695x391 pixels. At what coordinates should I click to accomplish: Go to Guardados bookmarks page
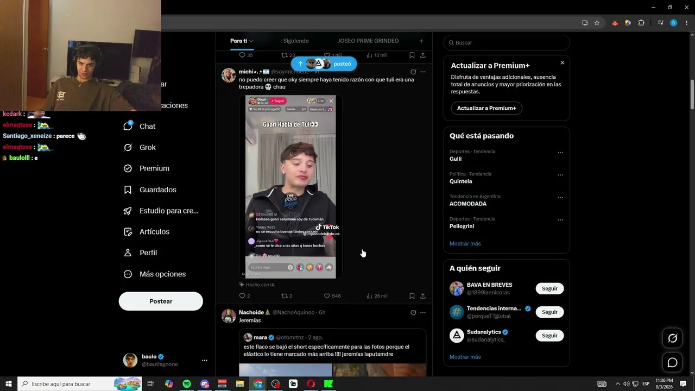pos(150,190)
